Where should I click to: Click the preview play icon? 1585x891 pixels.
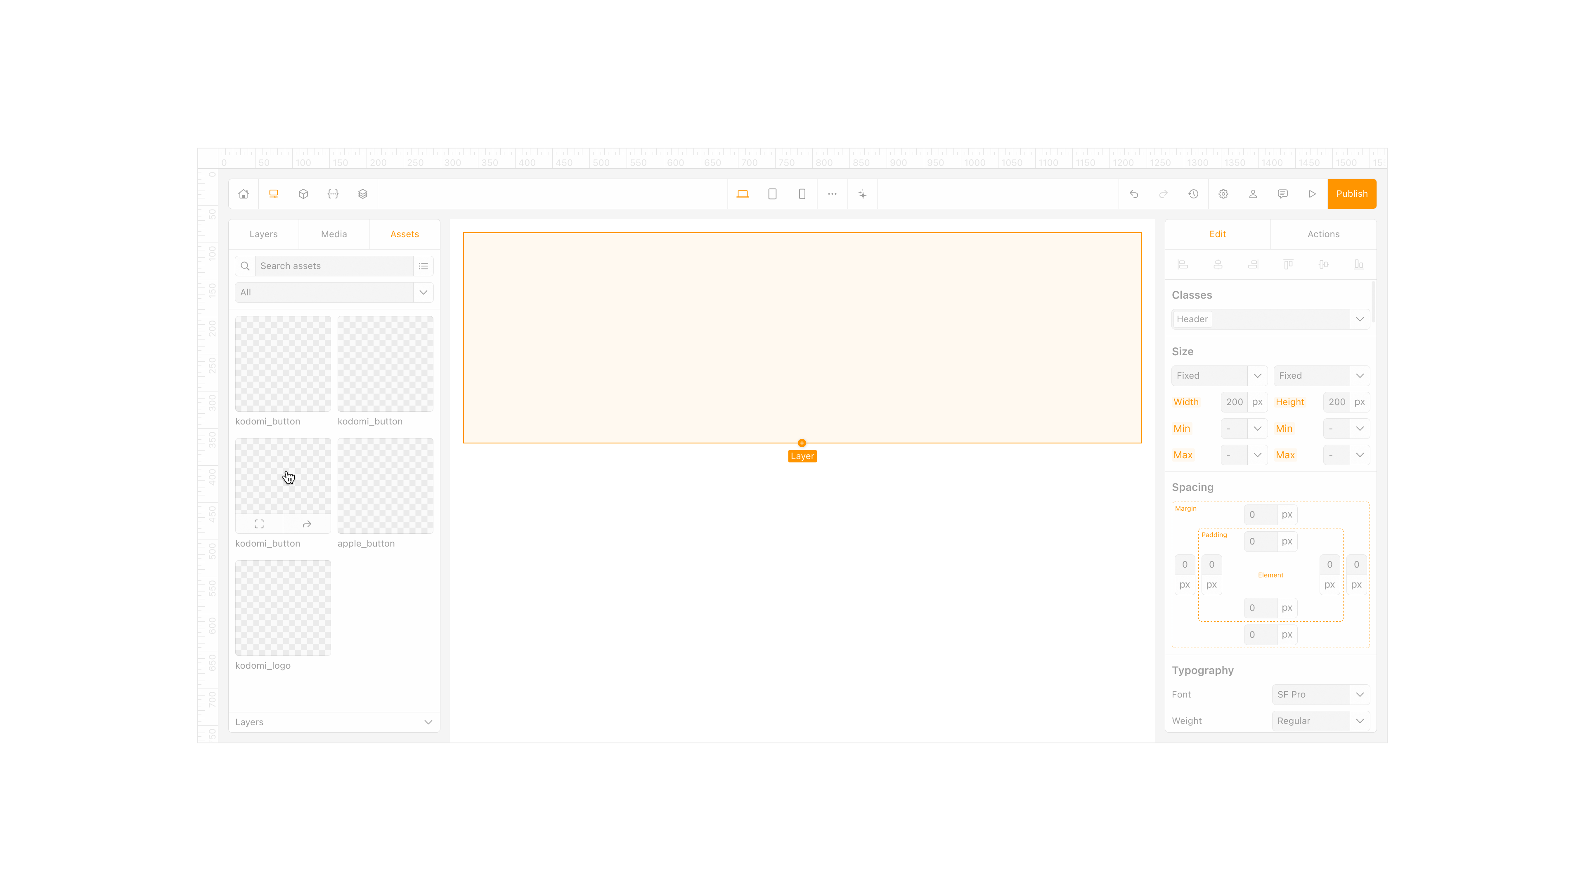click(x=1312, y=194)
